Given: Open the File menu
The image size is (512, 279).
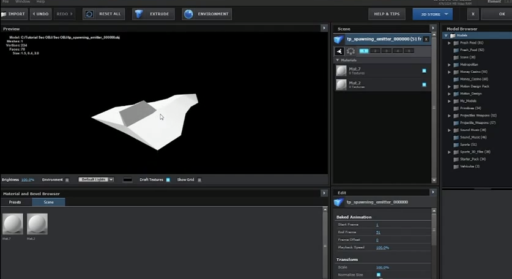Looking at the screenshot, I should tap(6, 2).
